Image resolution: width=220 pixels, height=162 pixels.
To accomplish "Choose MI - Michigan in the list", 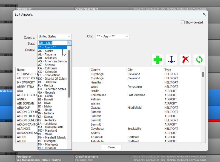I will pos(47,141).
